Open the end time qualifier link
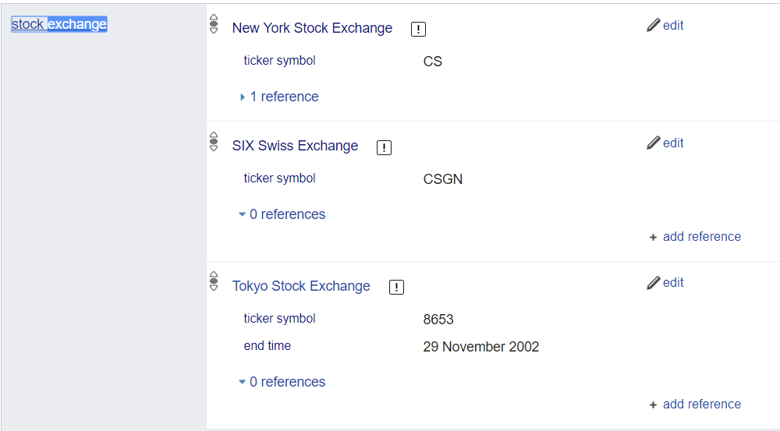The image size is (780, 431). [x=267, y=345]
